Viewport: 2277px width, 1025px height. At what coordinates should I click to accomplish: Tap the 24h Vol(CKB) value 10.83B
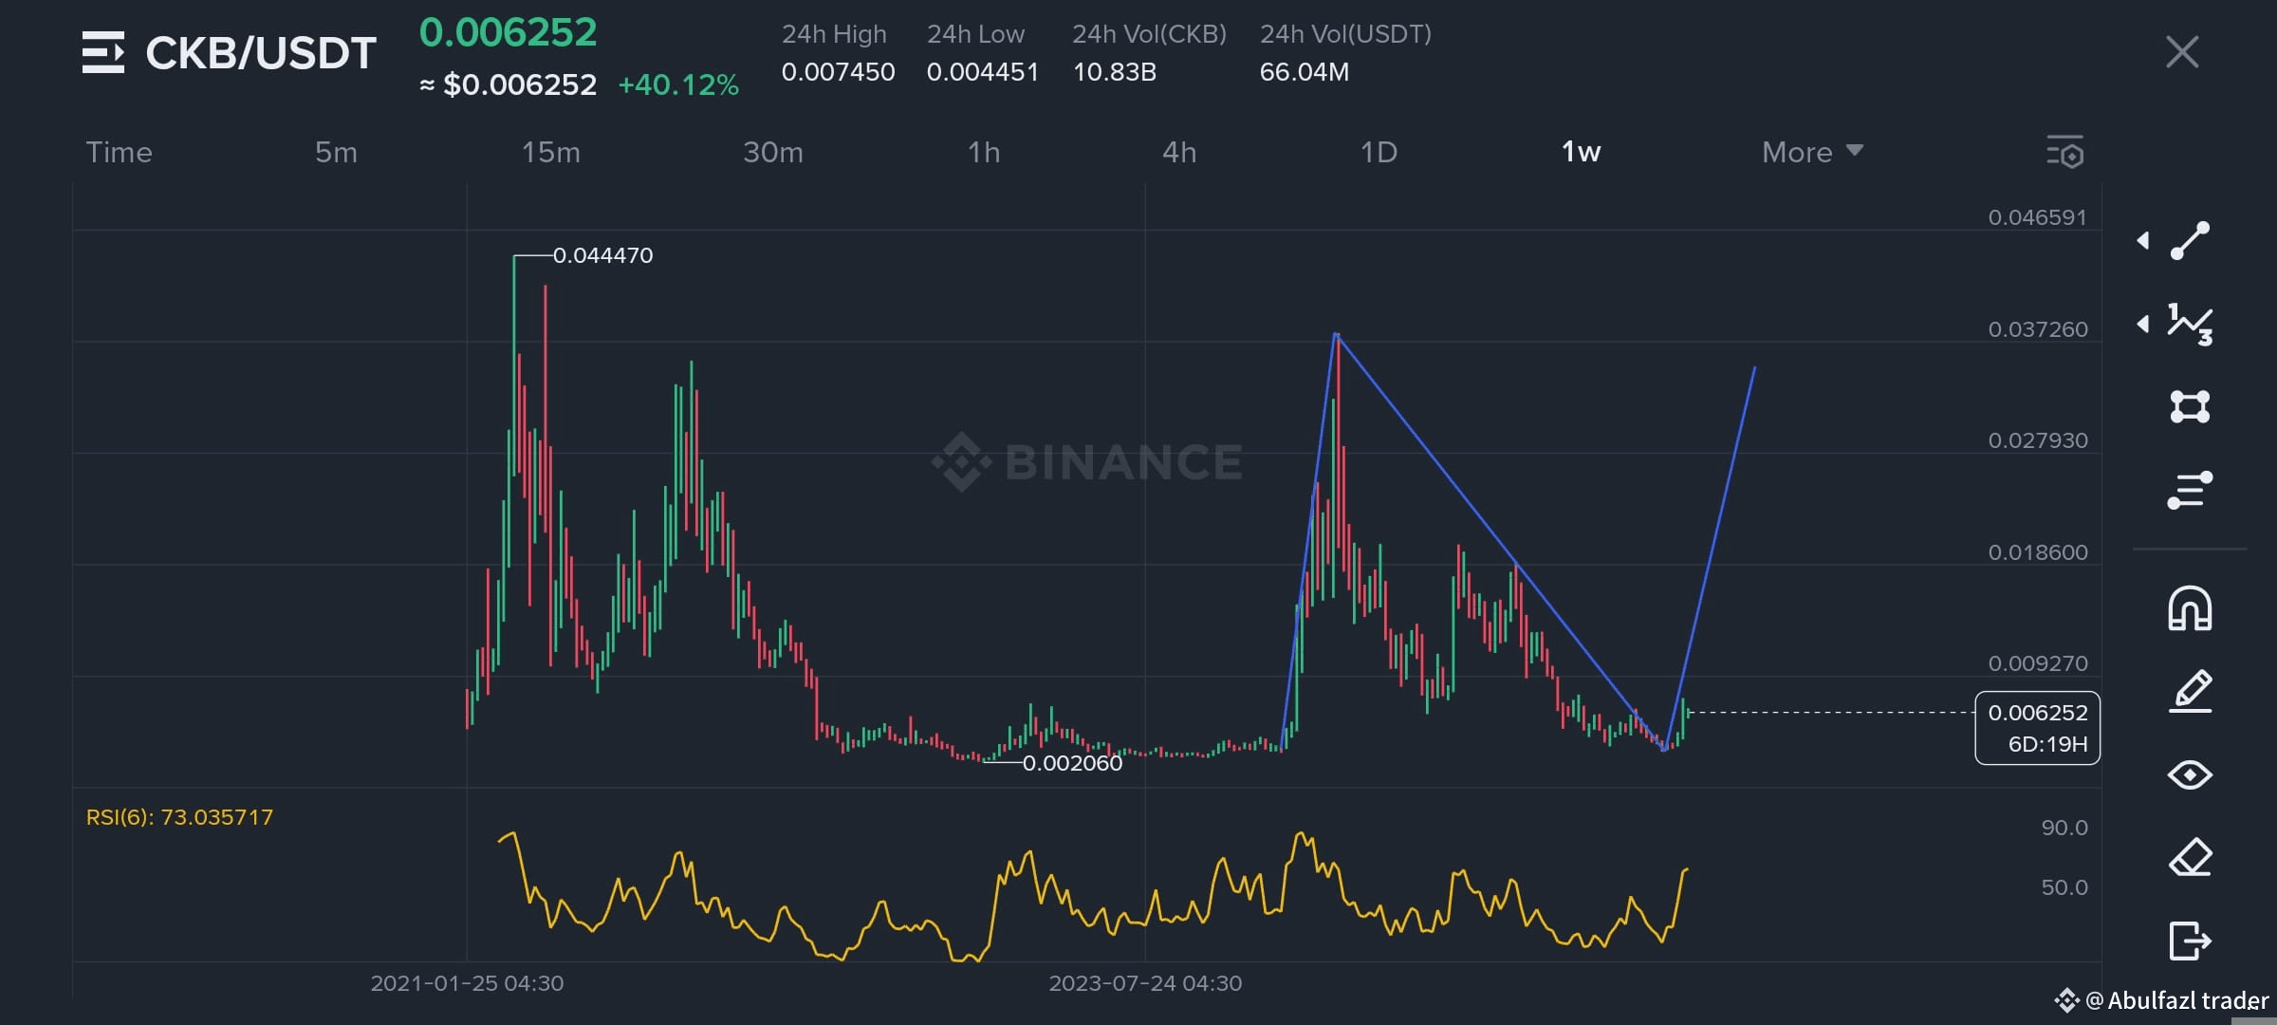[1114, 72]
